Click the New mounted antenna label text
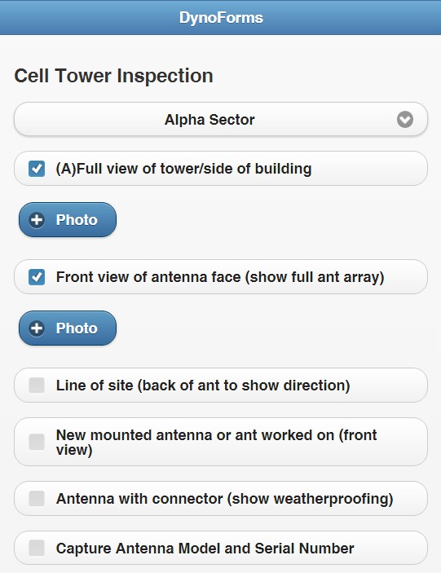 pos(216,442)
